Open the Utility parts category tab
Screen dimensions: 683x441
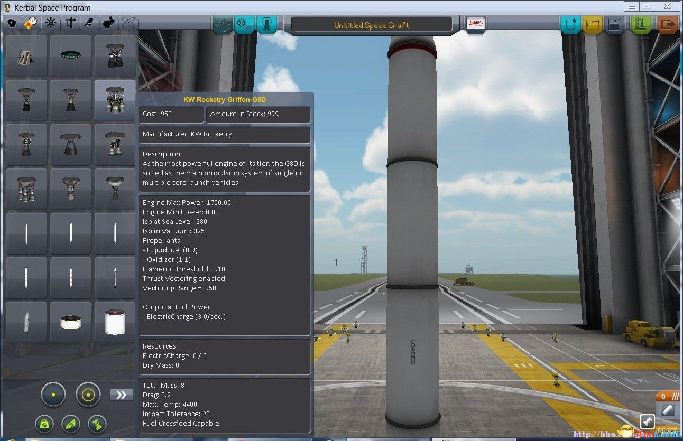coord(109,23)
